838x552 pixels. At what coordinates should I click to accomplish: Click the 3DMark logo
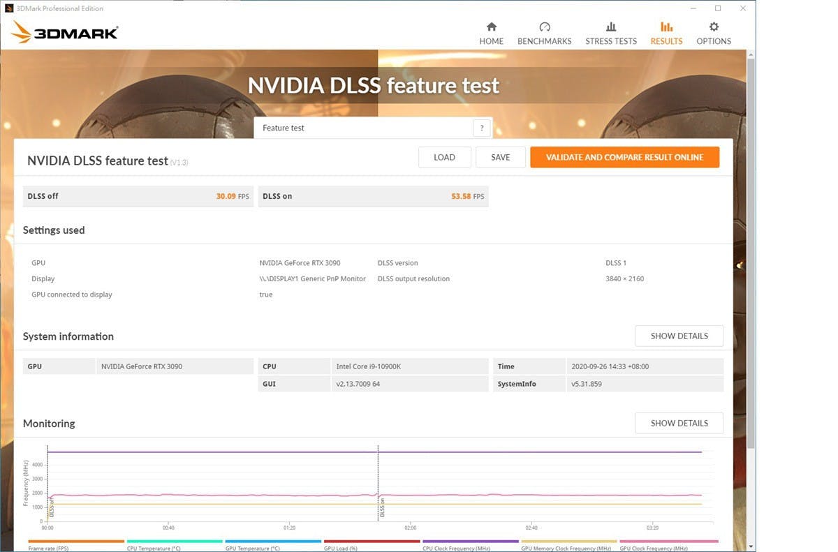pos(64,32)
